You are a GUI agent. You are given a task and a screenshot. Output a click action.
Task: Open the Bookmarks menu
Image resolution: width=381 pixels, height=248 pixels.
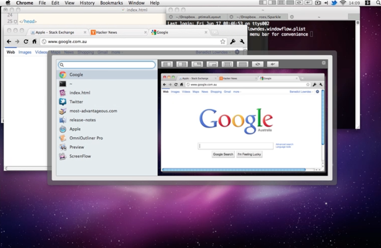coord(111,3)
